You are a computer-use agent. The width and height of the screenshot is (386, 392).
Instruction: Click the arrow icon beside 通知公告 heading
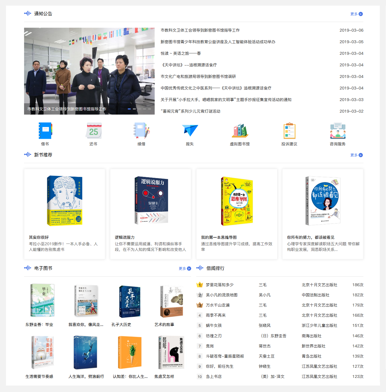(27, 13)
